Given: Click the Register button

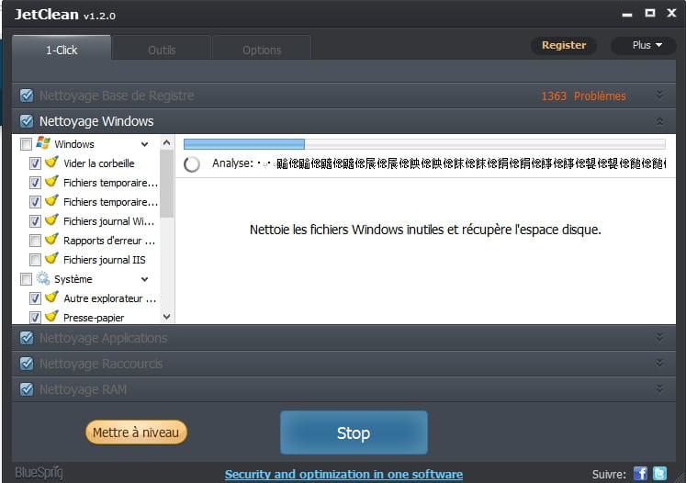Looking at the screenshot, I should pos(564,46).
